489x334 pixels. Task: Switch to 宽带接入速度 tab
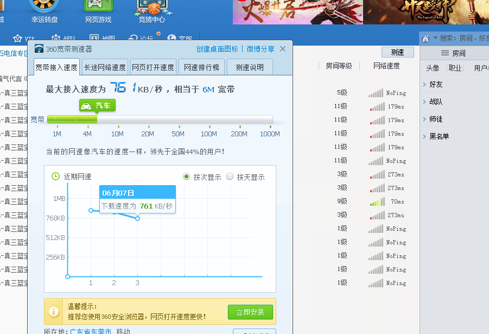coord(56,67)
